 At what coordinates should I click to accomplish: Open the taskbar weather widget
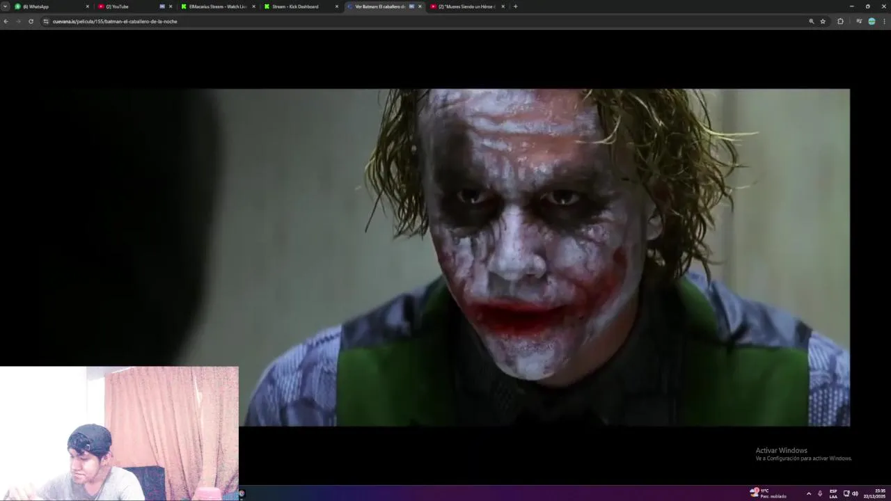point(768,493)
